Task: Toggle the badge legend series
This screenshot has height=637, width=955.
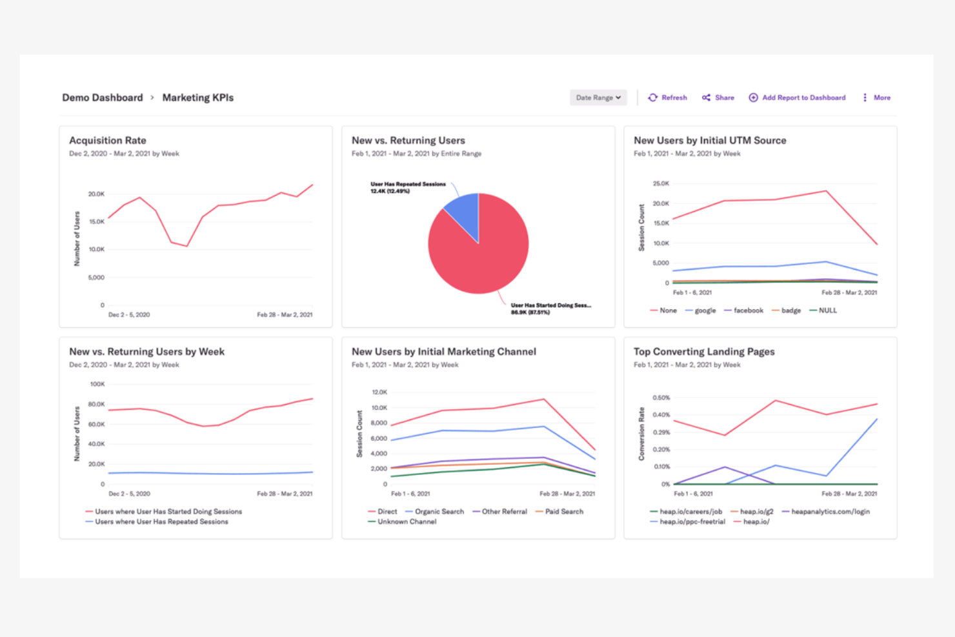Action: pos(787,310)
